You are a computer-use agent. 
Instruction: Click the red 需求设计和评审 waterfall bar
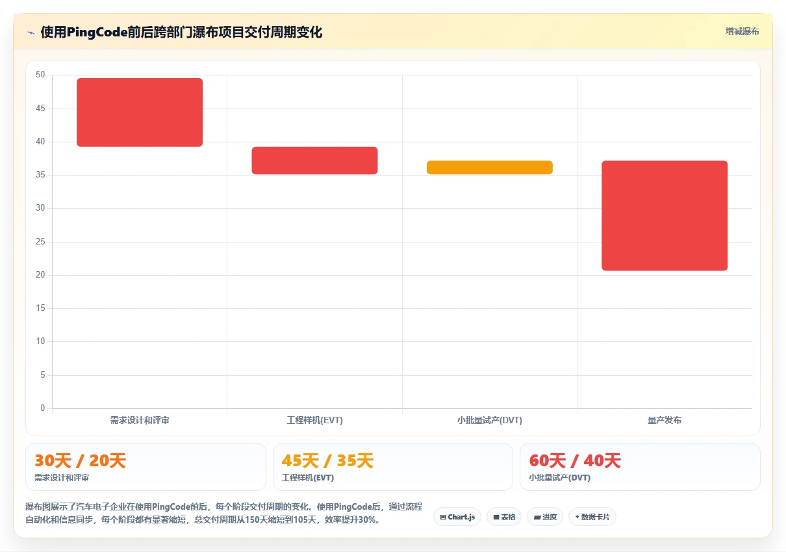tap(140, 112)
